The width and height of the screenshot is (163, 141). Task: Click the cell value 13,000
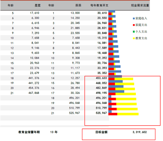tap(75, 13)
